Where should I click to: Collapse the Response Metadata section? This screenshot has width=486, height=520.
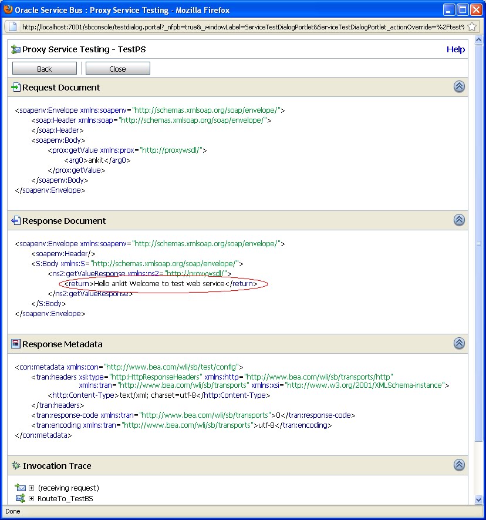[x=459, y=343]
